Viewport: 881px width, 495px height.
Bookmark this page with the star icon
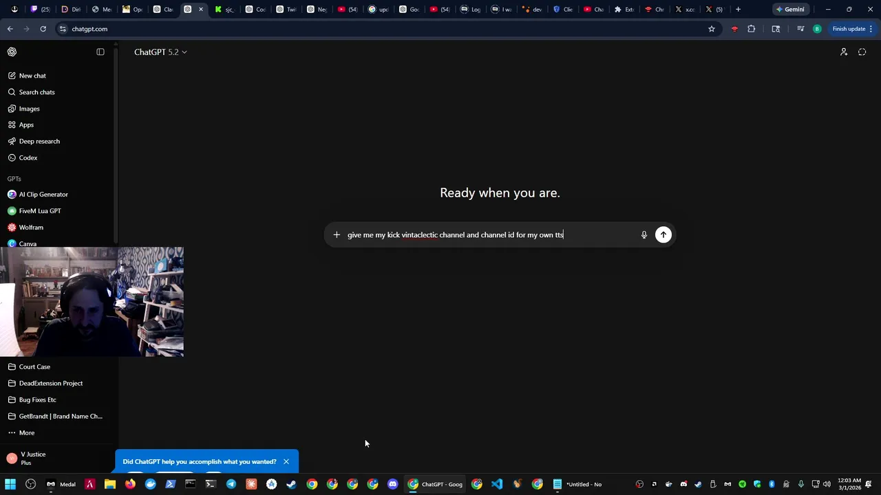[x=712, y=29]
